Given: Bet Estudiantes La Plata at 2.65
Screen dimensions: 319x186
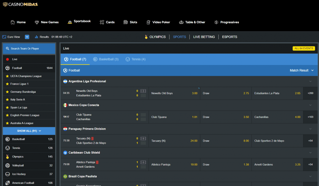Looking at the screenshot, I should [x=277, y=93].
